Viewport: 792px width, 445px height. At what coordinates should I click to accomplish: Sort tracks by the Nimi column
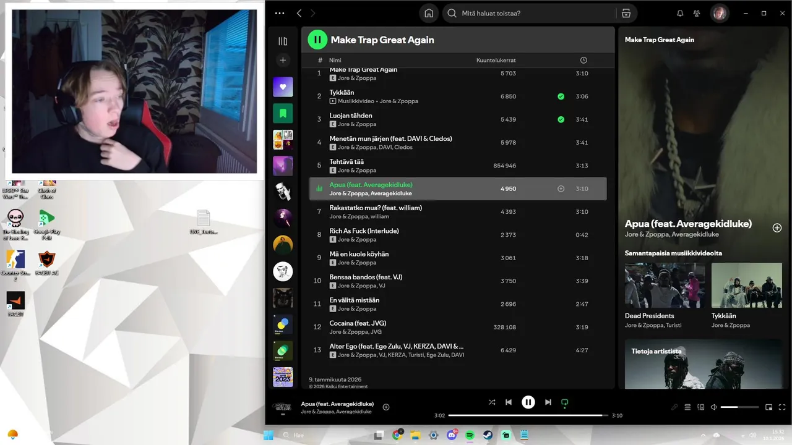pos(335,60)
